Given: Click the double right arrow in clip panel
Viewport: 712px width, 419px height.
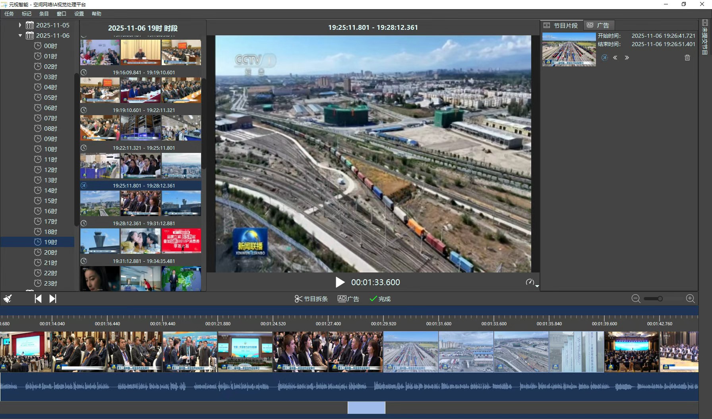Looking at the screenshot, I should [627, 58].
